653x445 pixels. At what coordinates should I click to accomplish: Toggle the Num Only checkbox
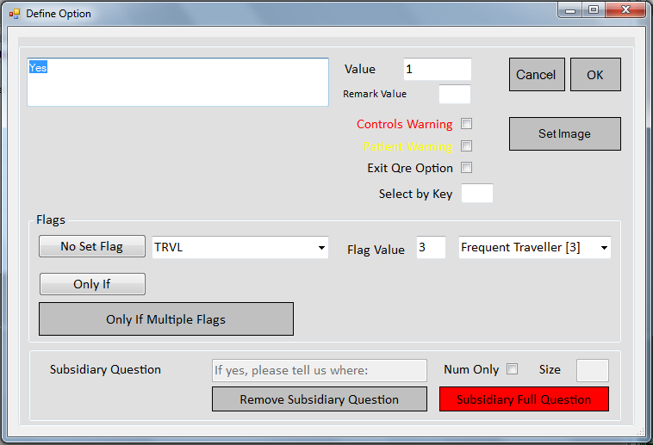coord(513,369)
